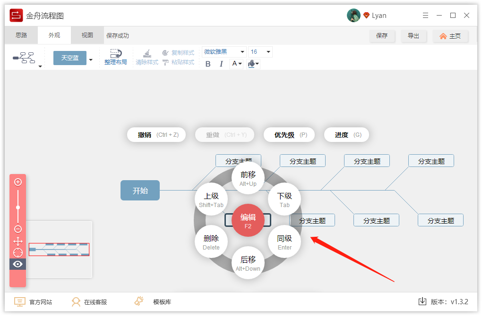Click the zoom level slider handle
The width and height of the screenshot is (482, 316).
[x=17, y=208]
